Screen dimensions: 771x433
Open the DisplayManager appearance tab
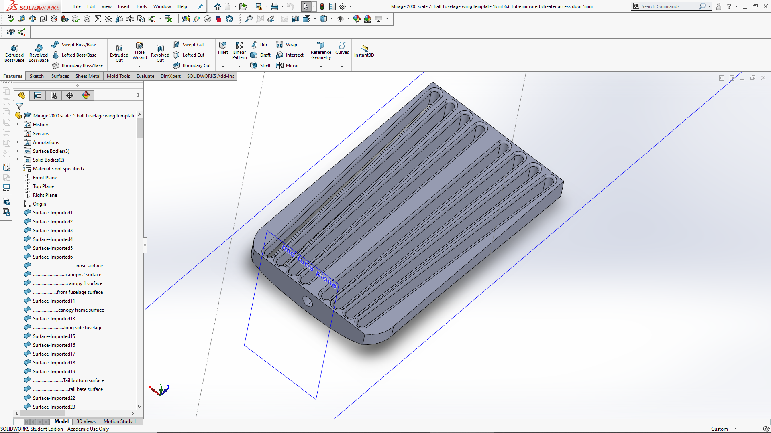pyautogui.click(x=86, y=95)
